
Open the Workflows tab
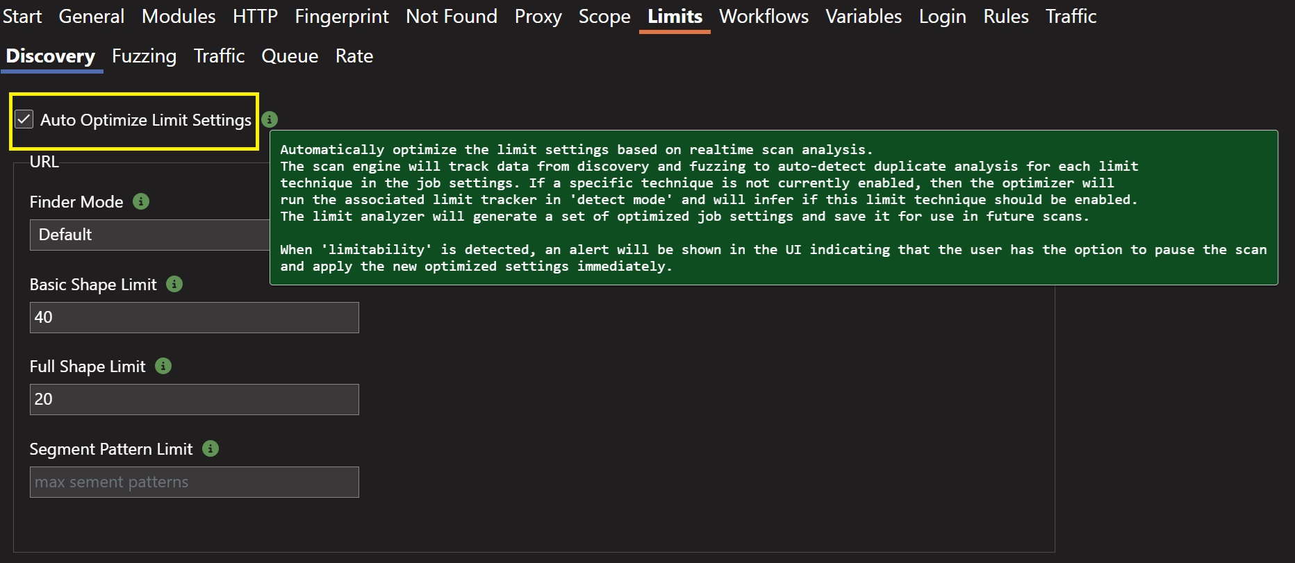[764, 17]
